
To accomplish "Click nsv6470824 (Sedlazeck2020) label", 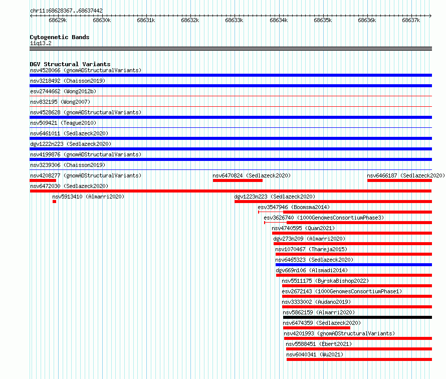I will [252, 175].
